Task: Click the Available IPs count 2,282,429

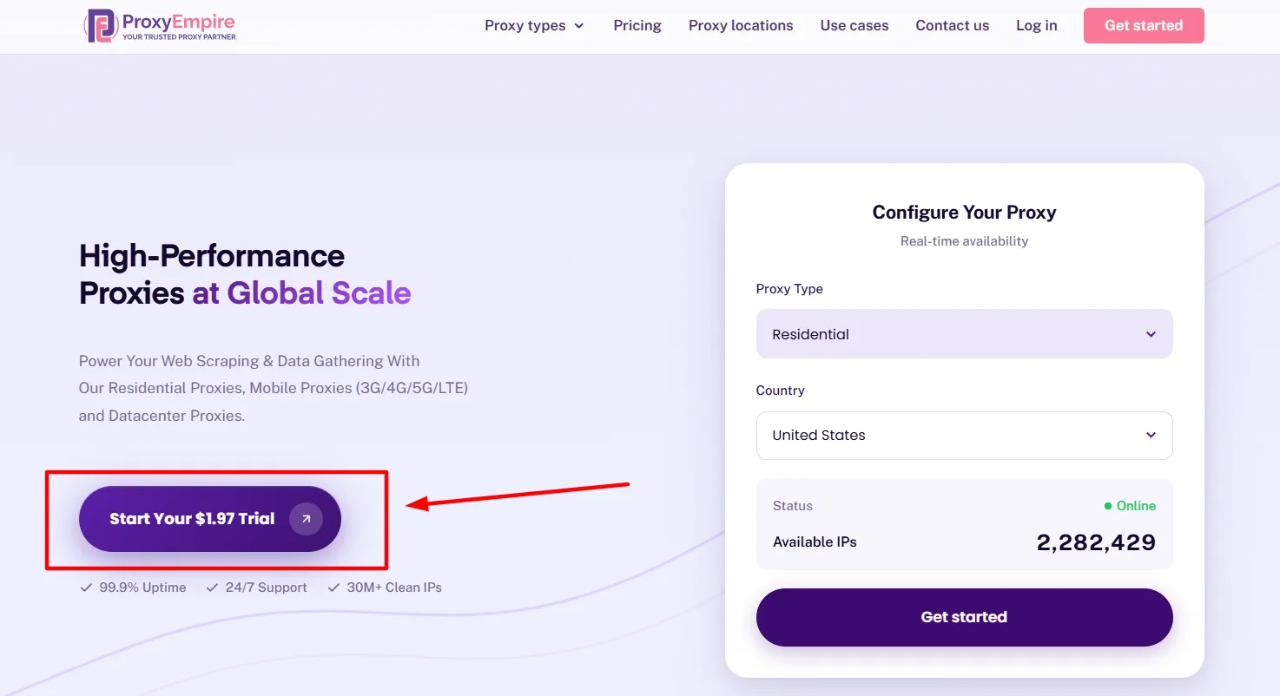Action: point(1096,542)
